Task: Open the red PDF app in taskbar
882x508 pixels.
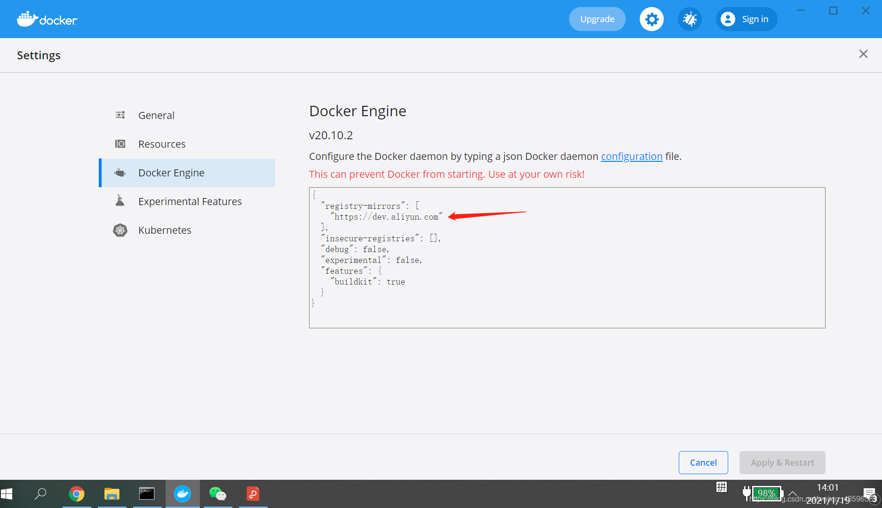Action: (x=253, y=494)
